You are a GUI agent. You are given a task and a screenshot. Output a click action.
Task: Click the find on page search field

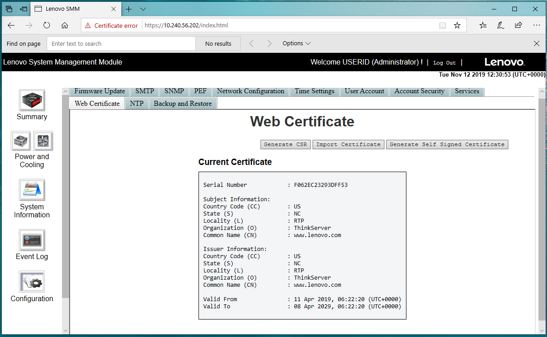tap(121, 43)
